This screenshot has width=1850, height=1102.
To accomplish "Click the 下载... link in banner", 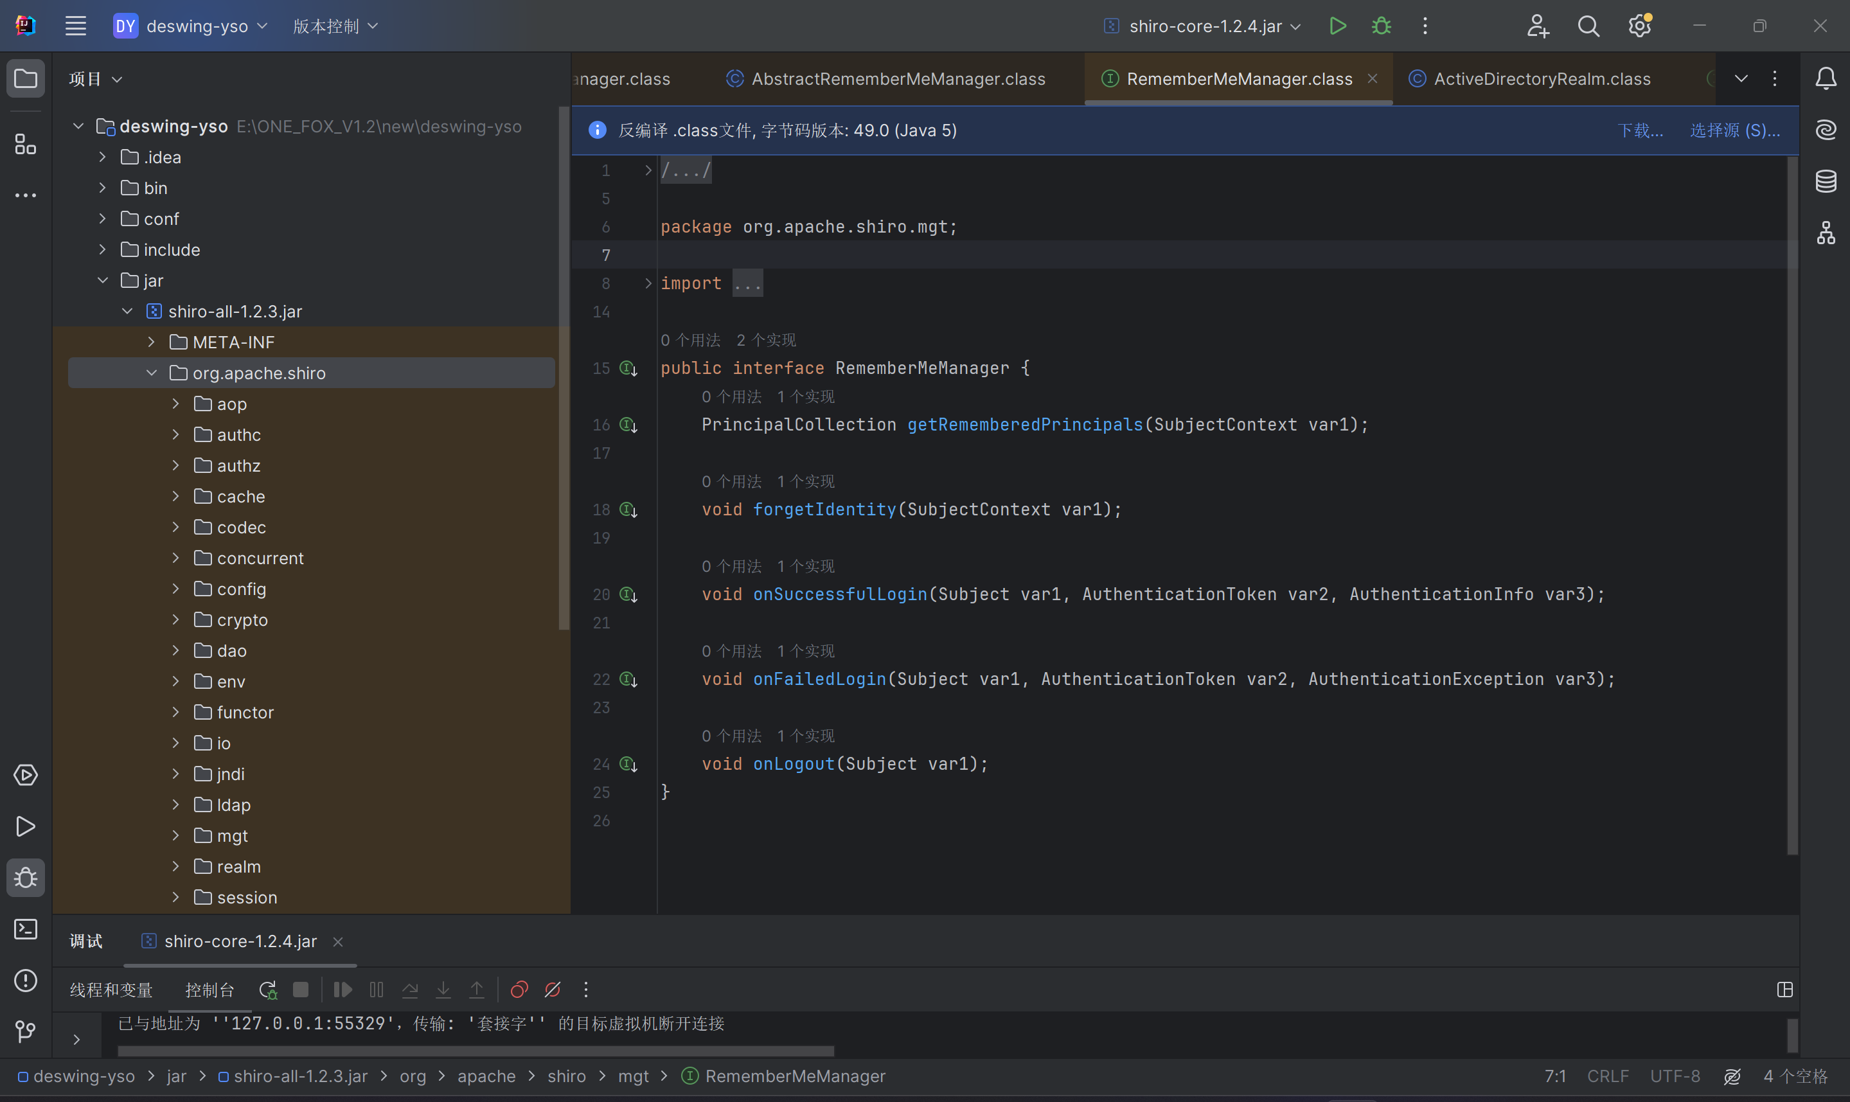I will pos(1640,130).
